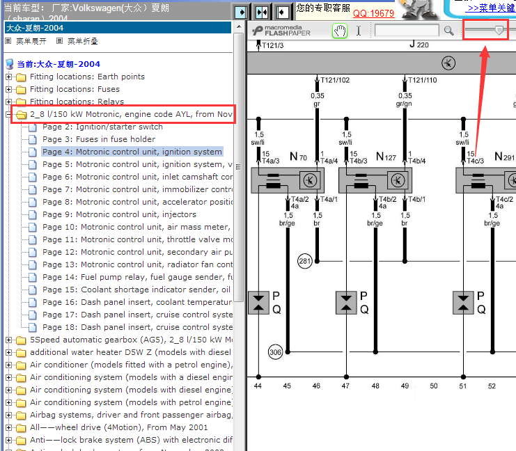Click the page icon for Page 14: Fuel pump relay
The width and height of the screenshot is (516, 451).
32,277
